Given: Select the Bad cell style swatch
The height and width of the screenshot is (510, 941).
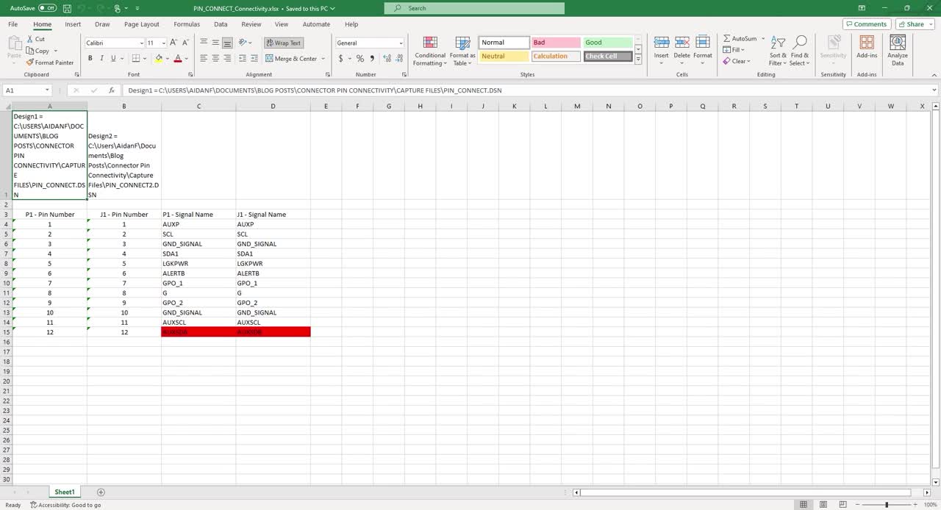Looking at the screenshot, I should (x=555, y=43).
